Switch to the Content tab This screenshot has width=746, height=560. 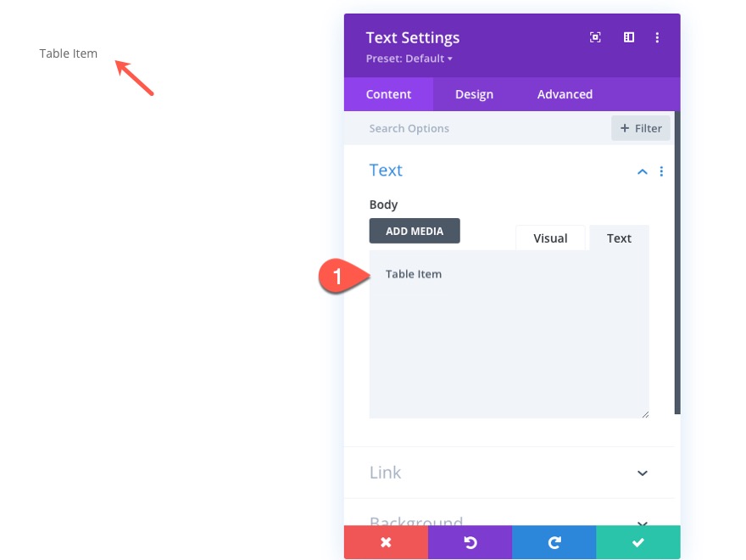388,94
